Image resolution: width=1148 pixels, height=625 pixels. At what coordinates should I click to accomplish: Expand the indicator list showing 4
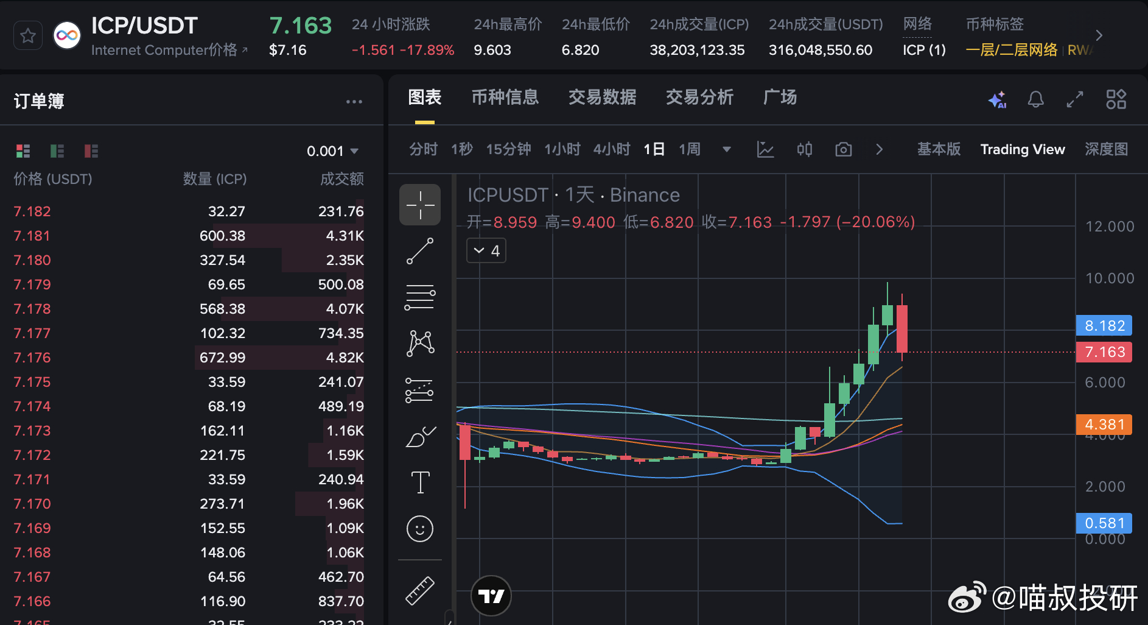486,250
